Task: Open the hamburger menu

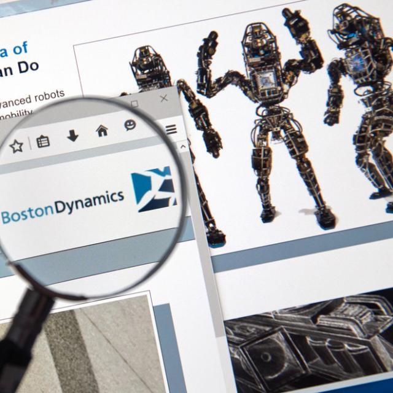Action: click(x=171, y=130)
